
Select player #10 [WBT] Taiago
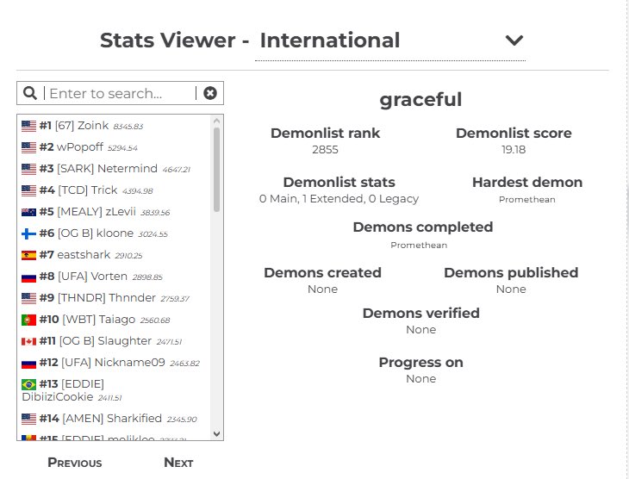[x=114, y=320]
